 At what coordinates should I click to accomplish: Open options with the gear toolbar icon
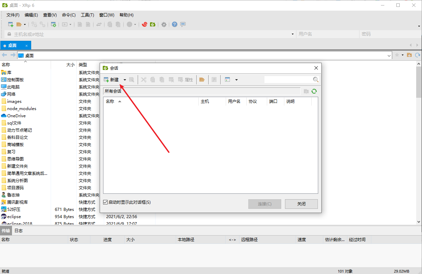(164, 24)
